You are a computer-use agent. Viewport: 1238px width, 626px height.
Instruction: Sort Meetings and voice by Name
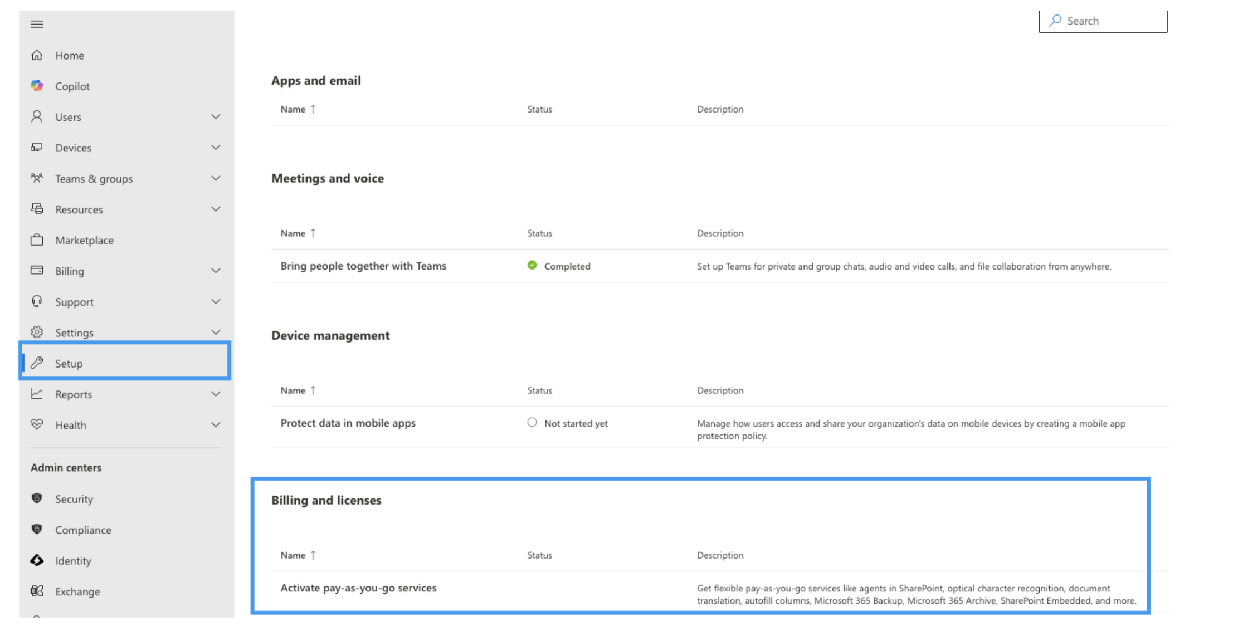click(x=298, y=233)
